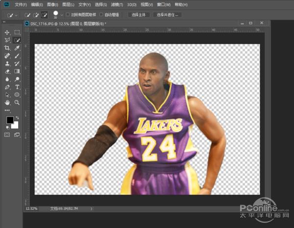
Task: Select the Pen tool
Action: tap(7, 87)
